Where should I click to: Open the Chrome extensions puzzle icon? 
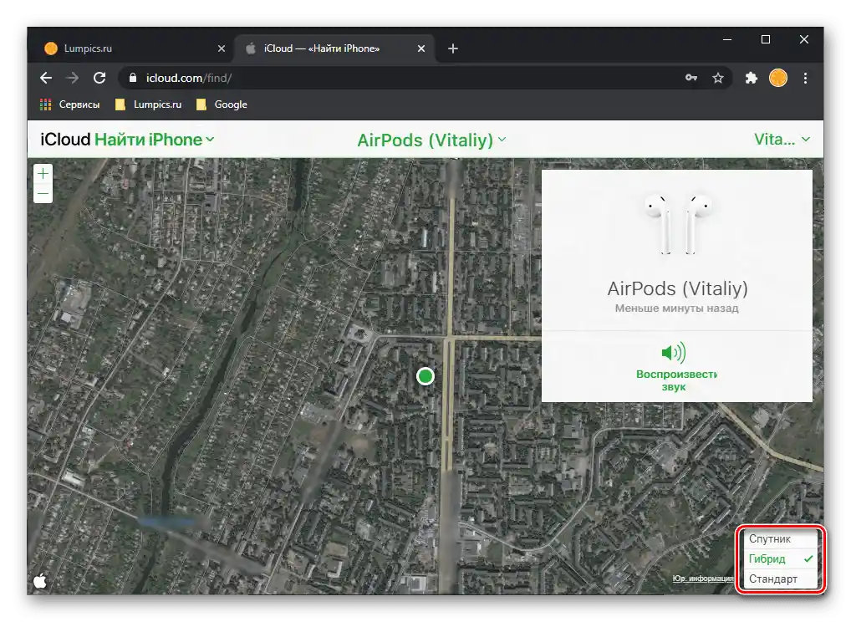click(x=751, y=78)
